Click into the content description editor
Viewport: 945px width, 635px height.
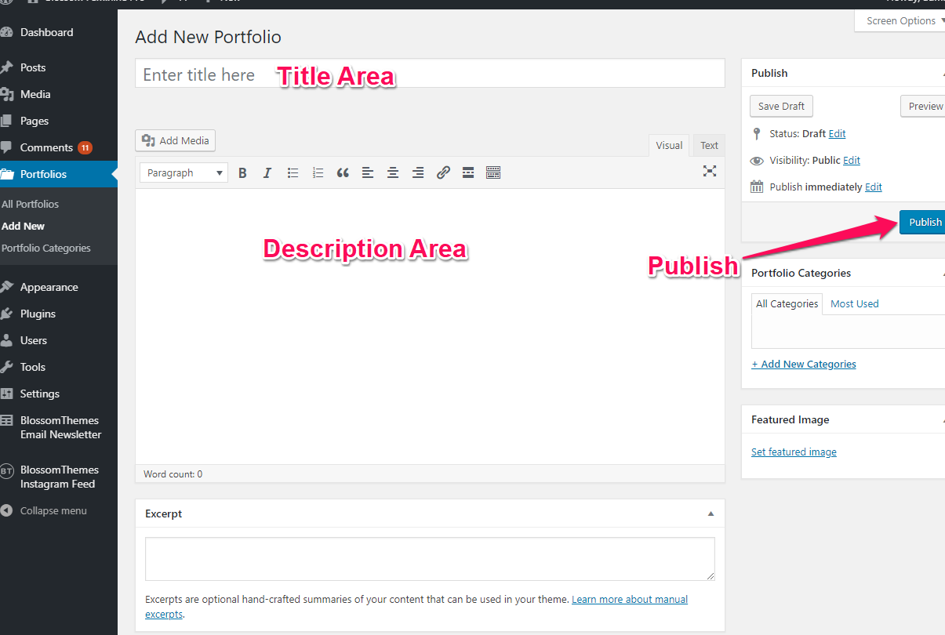point(430,326)
